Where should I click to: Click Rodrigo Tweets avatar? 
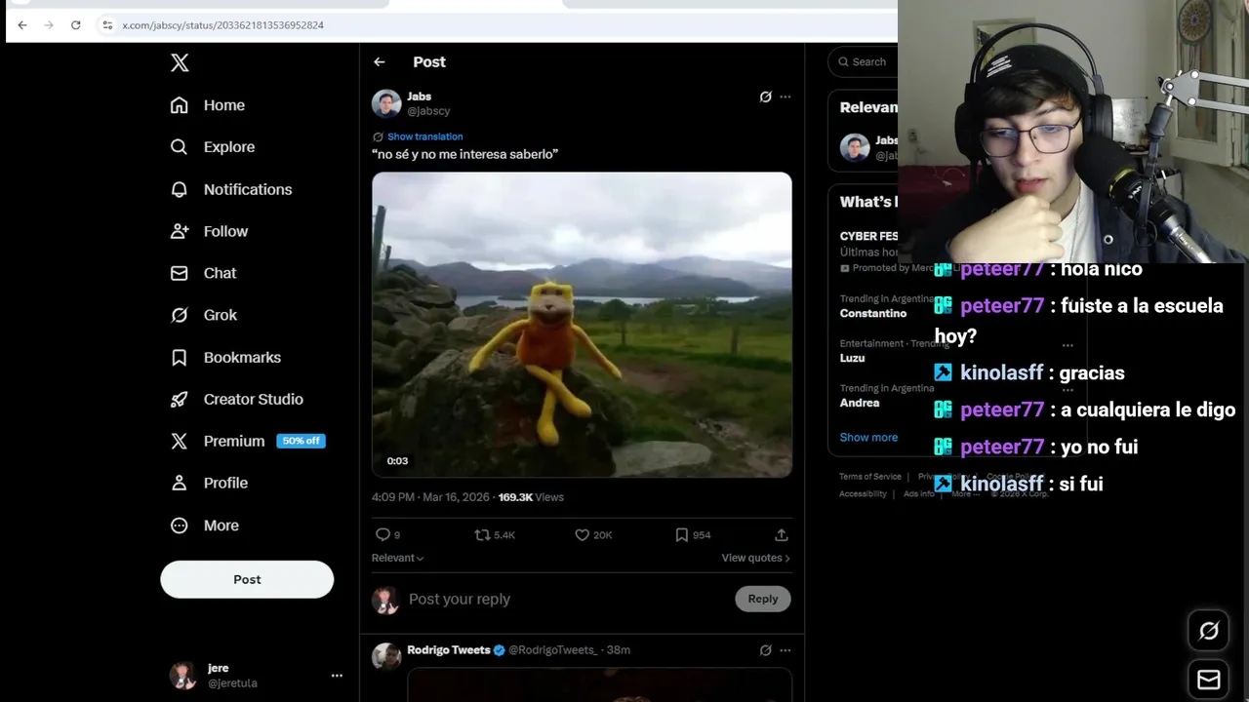coord(386,656)
